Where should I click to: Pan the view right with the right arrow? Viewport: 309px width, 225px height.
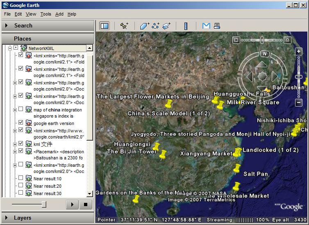[x=275, y=77]
